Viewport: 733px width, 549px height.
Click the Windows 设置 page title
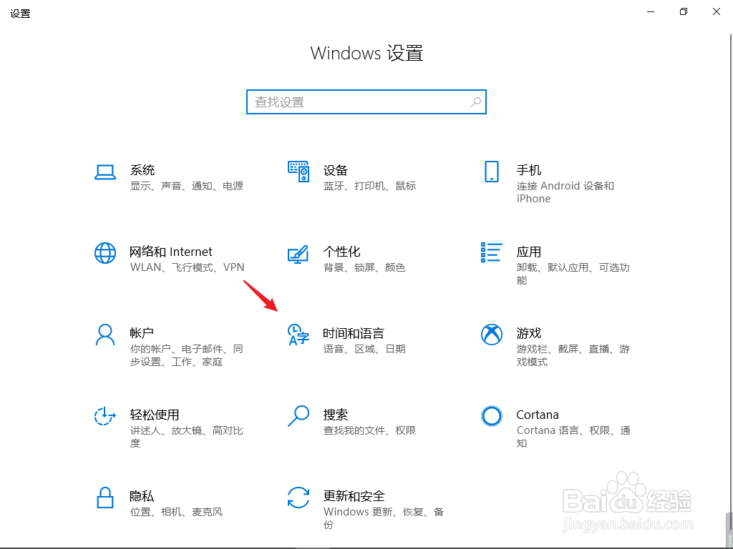366,54
